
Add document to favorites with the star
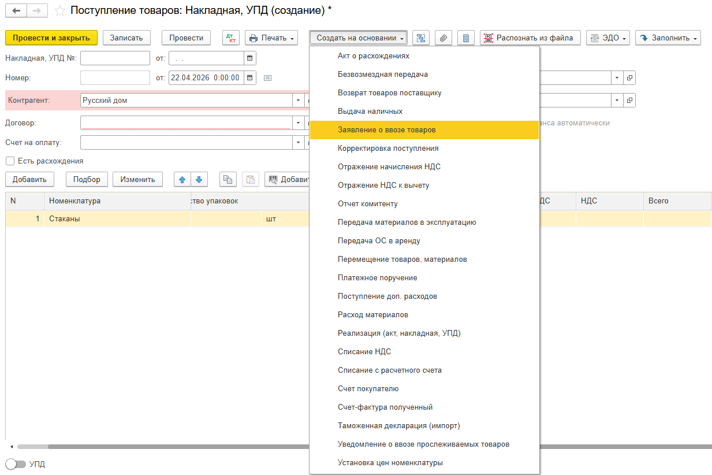coord(59,10)
